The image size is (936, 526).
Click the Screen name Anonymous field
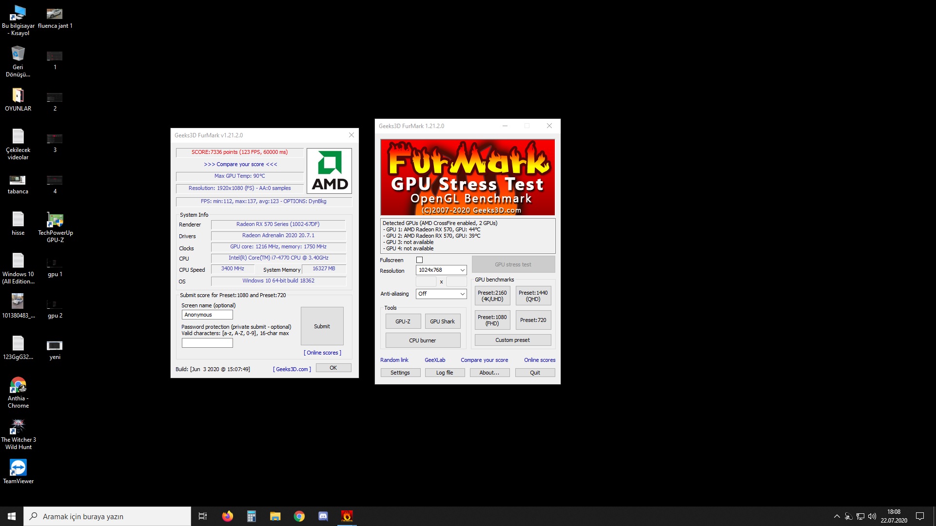point(207,315)
